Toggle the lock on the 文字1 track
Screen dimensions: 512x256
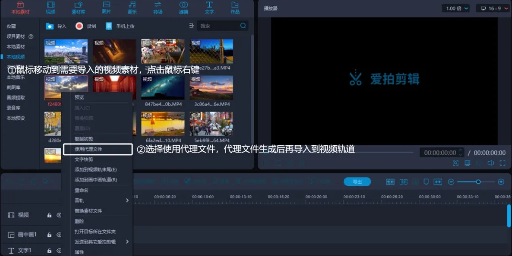click(x=49, y=250)
